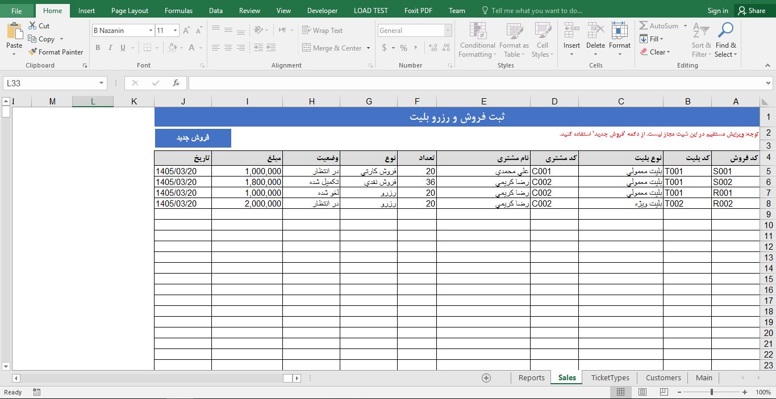776x399 pixels.
Task: Open the File menu
Action: [16, 10]
